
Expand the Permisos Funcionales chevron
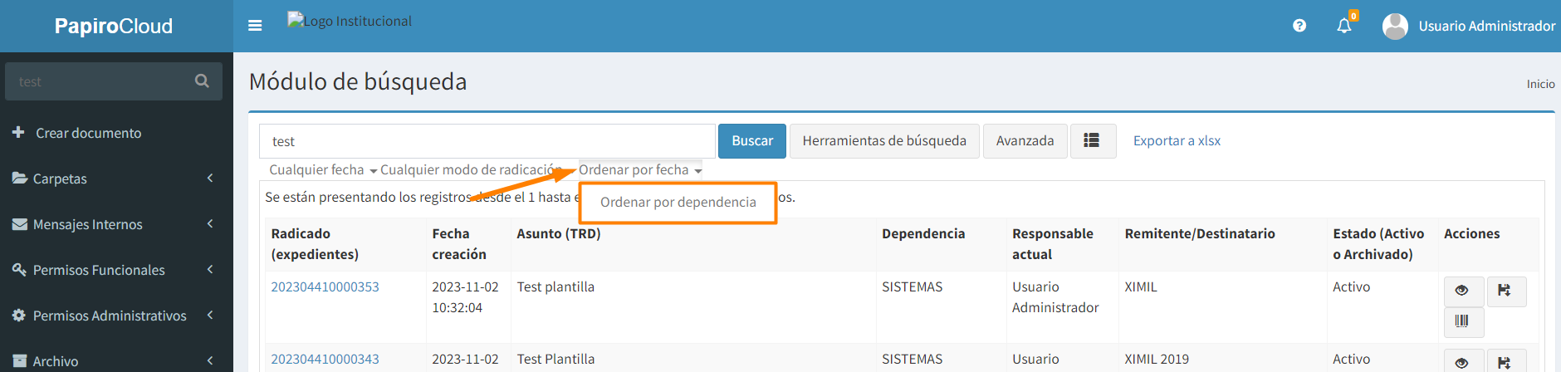[210, 269]
